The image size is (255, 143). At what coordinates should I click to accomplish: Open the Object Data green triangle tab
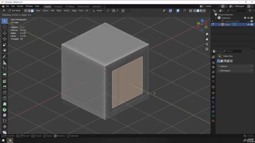[213, 116]
